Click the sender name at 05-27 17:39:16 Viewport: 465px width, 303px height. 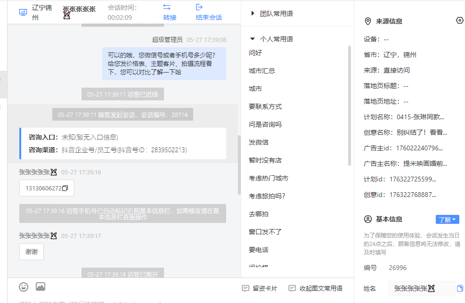(38, 172)
